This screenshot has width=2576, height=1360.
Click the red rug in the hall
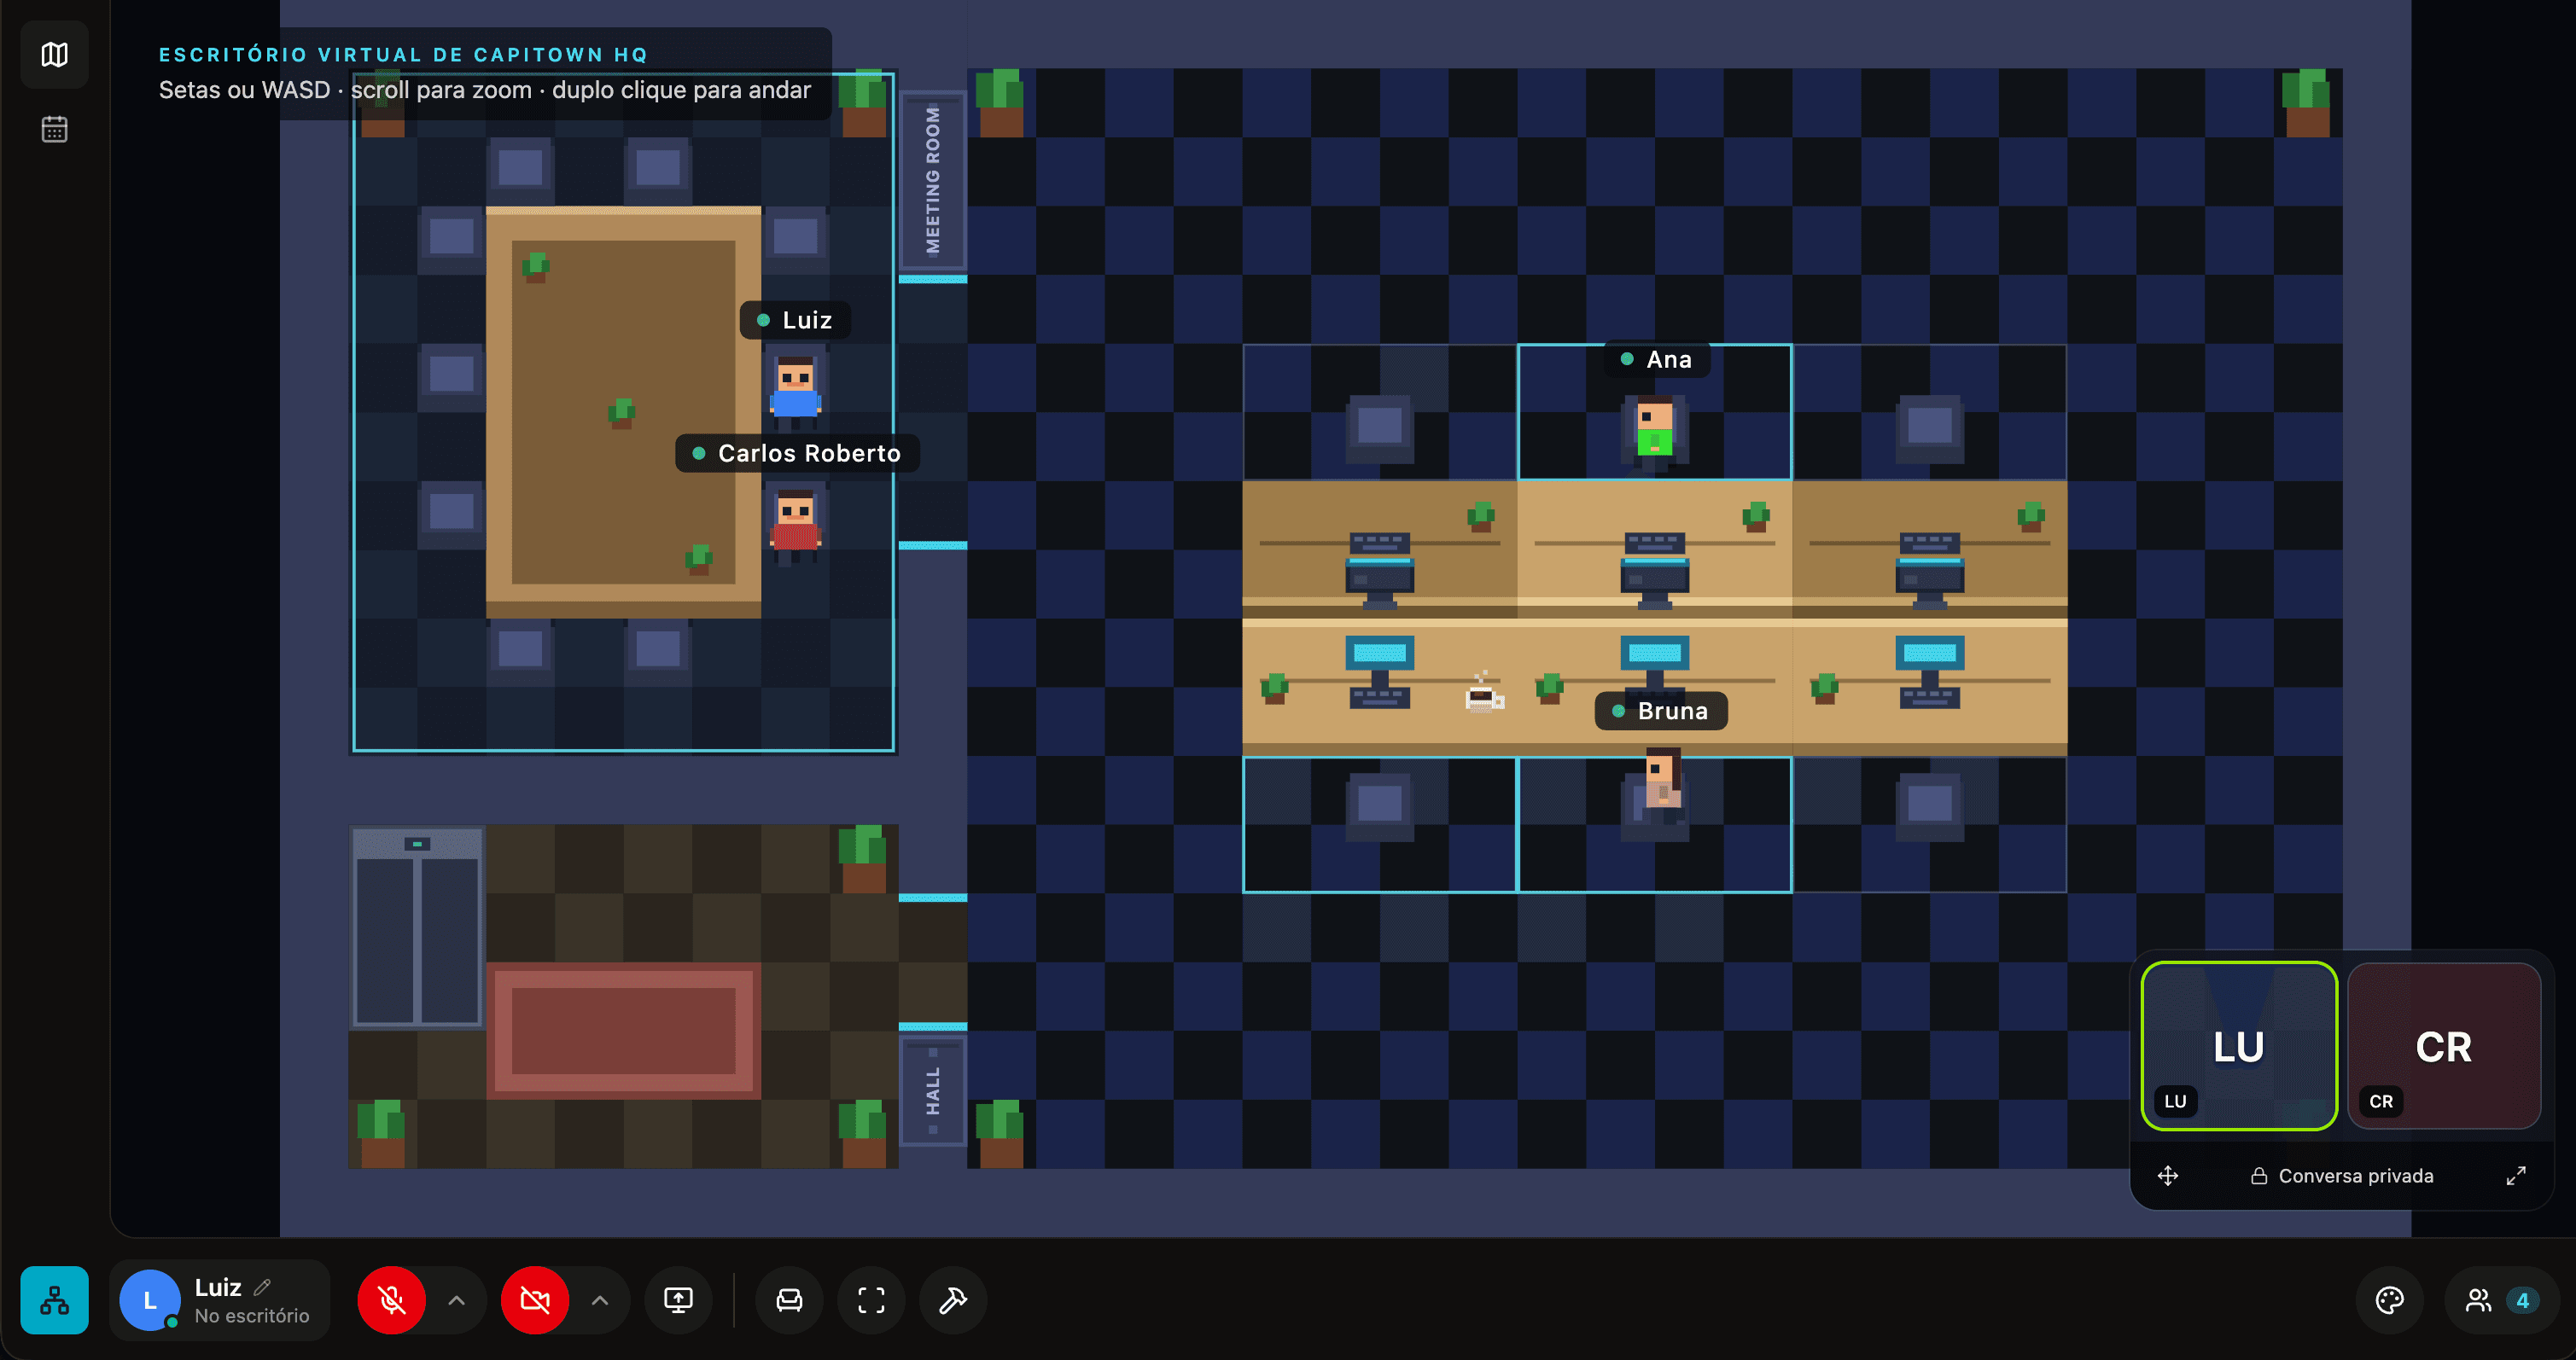[x=623, y=1031]
